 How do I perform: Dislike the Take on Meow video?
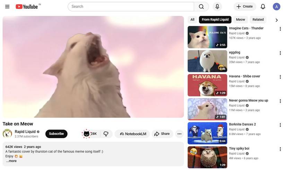click(106, 134)
